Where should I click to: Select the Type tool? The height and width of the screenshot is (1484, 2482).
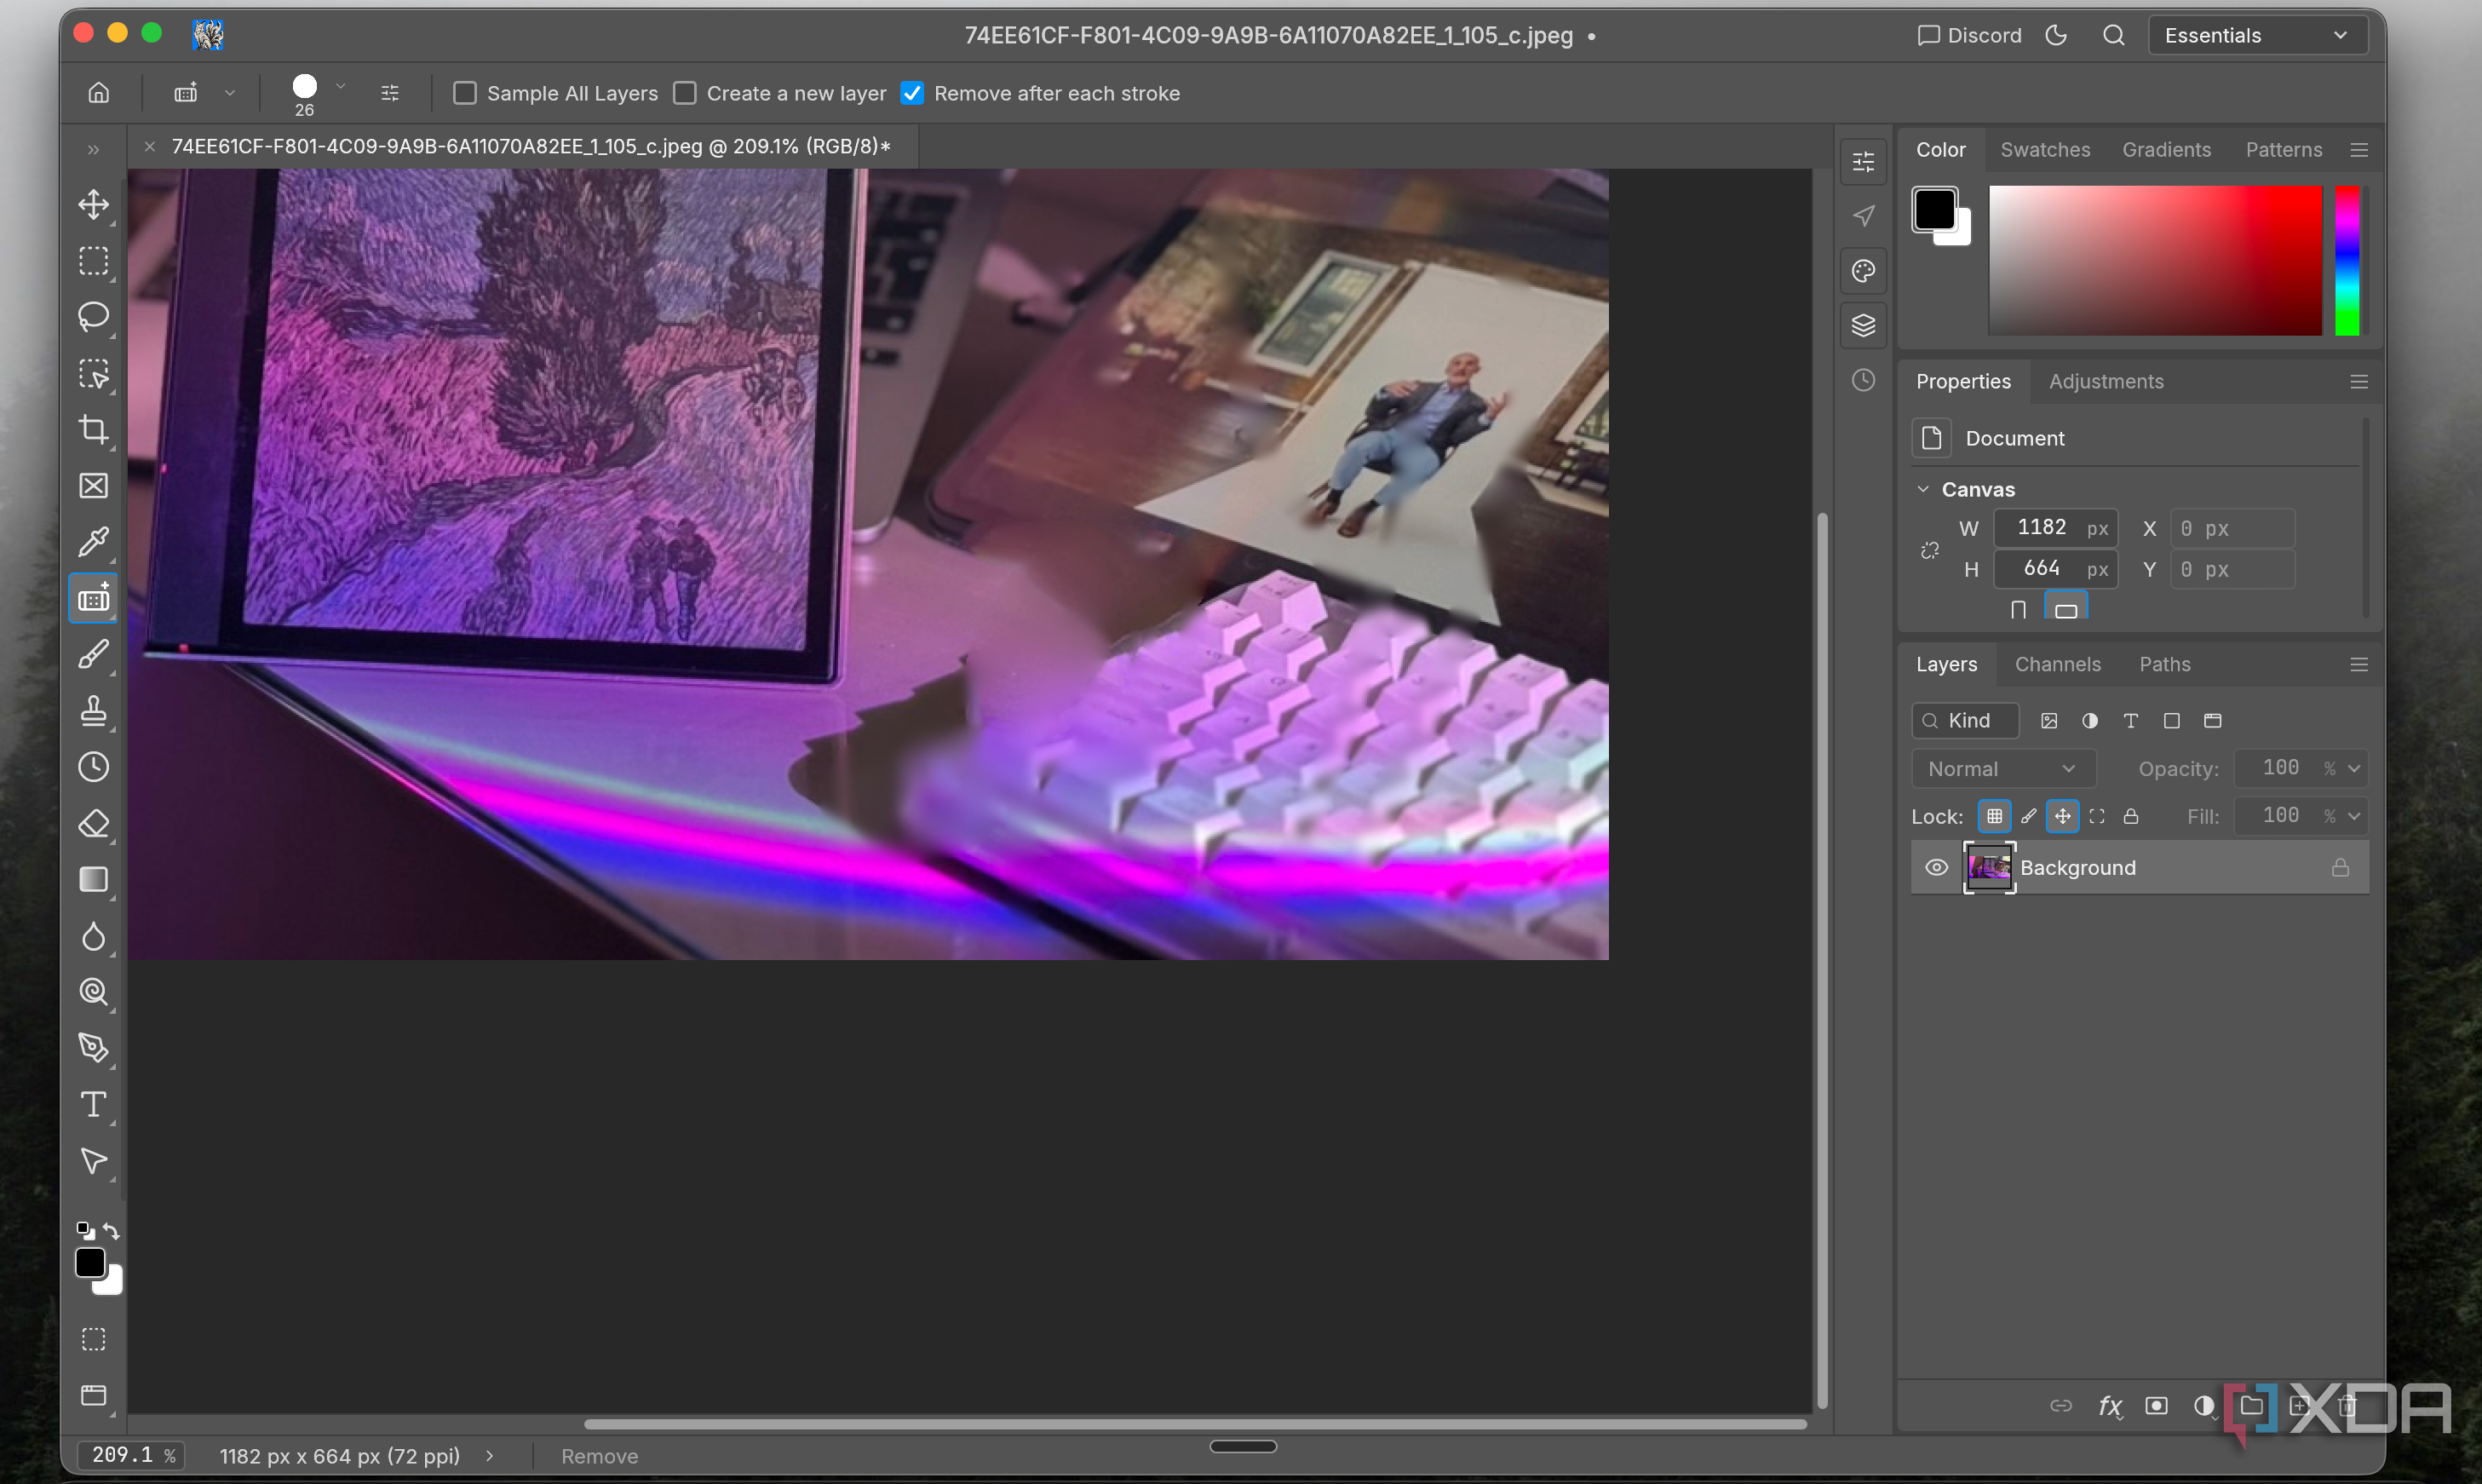coord(93,1105)
